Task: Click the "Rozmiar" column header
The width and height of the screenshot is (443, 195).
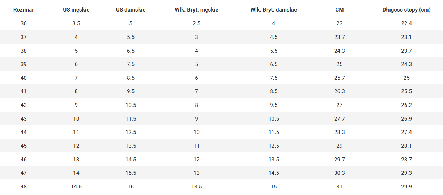Action: [x=24, y=10]
